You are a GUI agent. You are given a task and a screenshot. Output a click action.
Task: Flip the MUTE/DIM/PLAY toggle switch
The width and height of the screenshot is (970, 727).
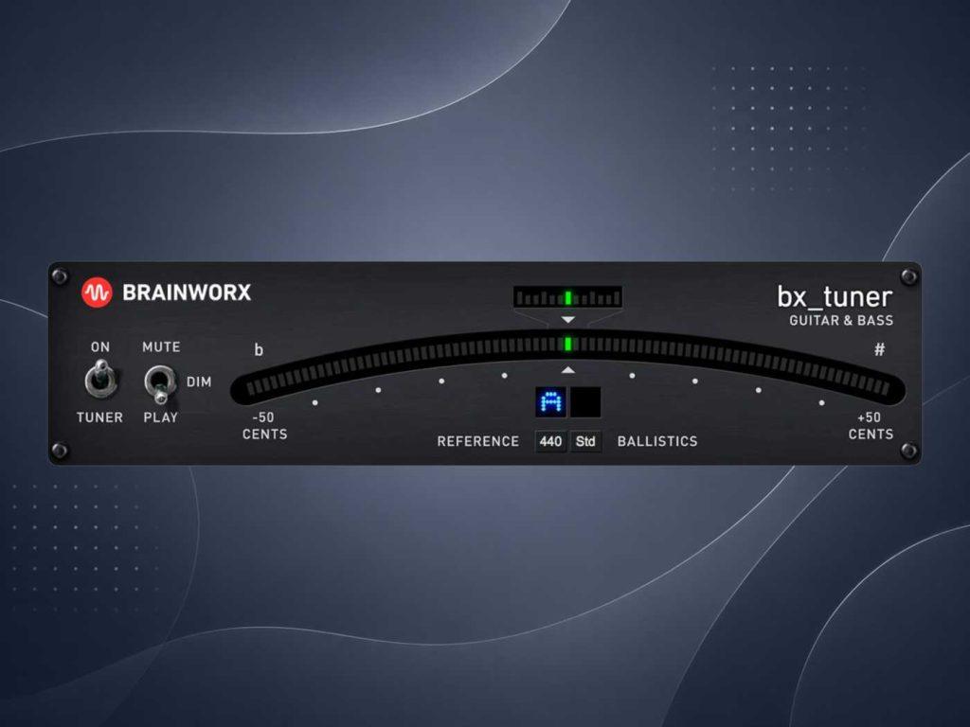pos(160,383)
